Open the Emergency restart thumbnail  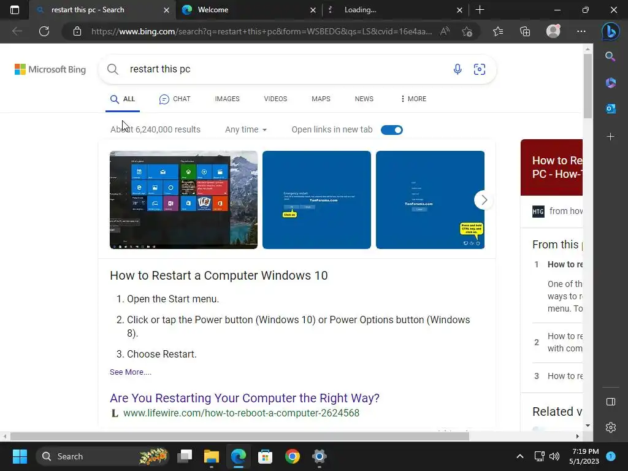tap(316, 200)
